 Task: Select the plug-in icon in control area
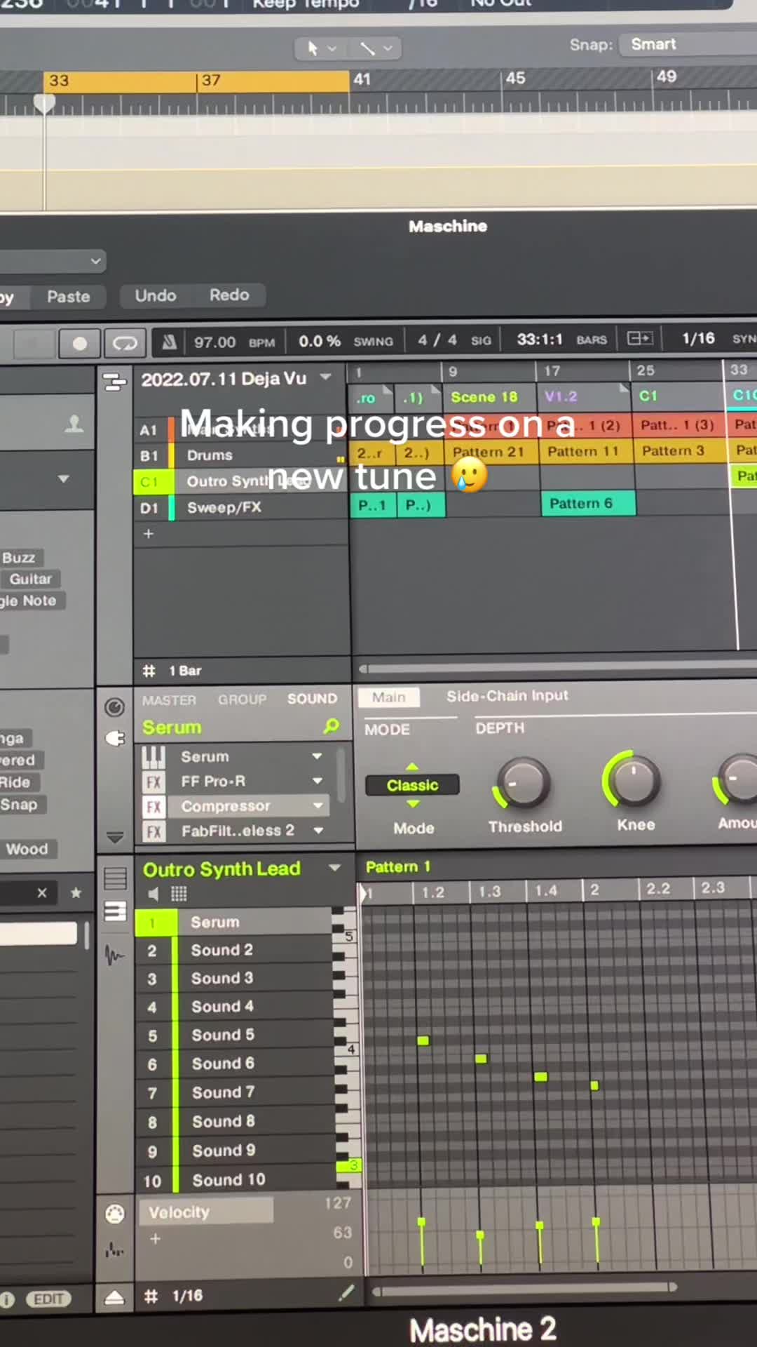click(x=114, y=738)
